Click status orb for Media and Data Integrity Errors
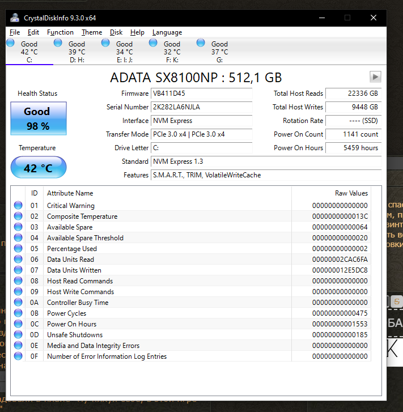 [18, 346]
